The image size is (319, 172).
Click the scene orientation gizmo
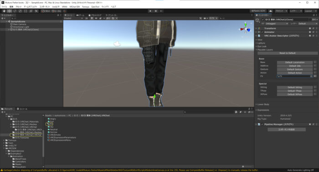click(246, 29)
